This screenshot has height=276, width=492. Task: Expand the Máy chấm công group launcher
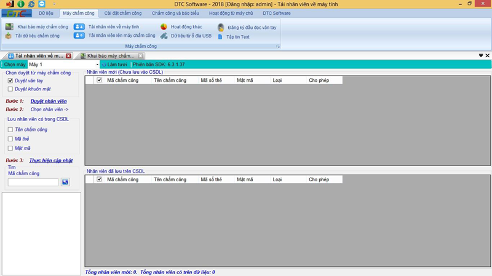[278, 47]
